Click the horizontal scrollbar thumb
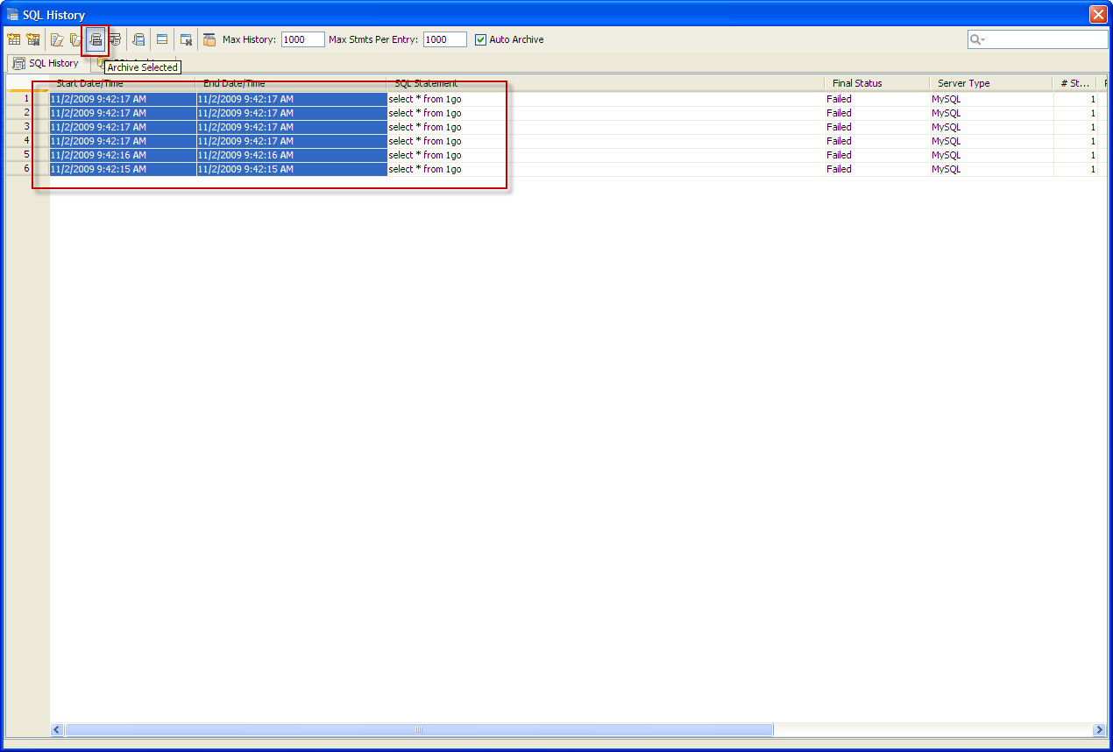The image size is (1113, 752). click(x=419, y=729)
